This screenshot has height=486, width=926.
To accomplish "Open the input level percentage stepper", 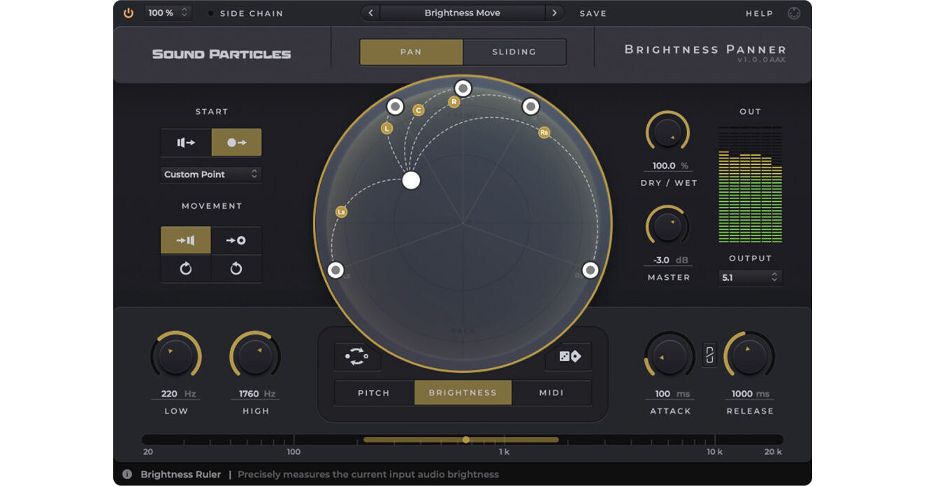I will click(168, 13).
